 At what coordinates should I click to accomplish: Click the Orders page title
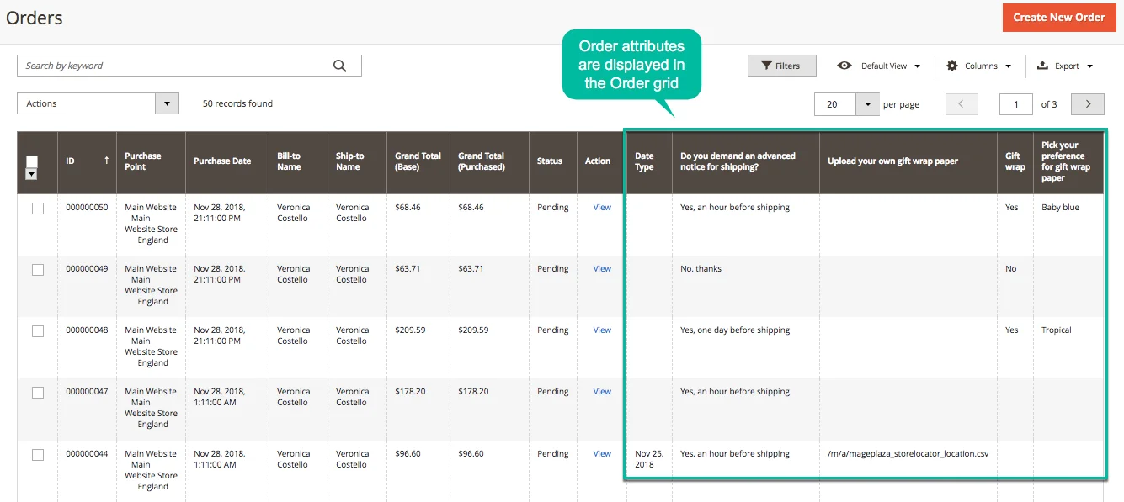[35, 18]
